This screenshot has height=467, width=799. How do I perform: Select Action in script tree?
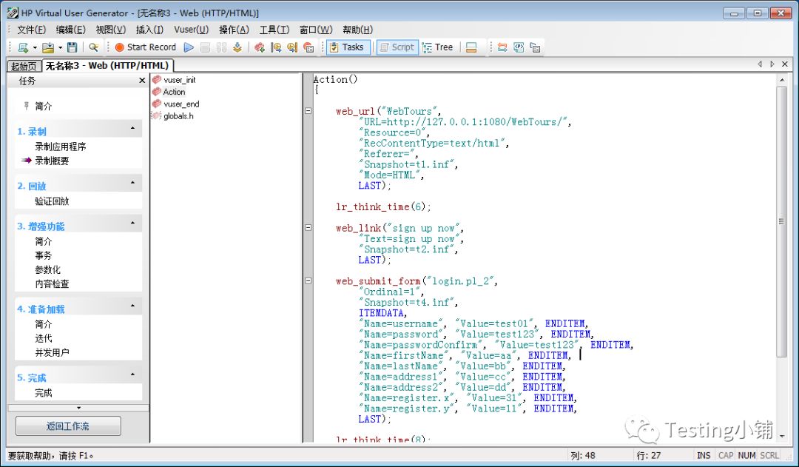169,92
